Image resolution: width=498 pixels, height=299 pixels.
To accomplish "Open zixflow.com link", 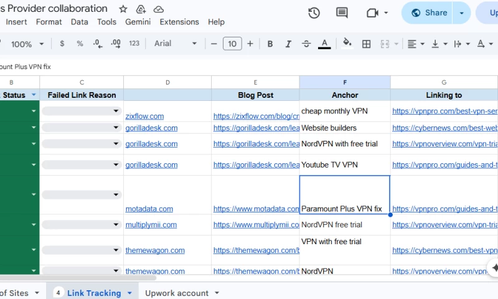I will click(144, 116).
